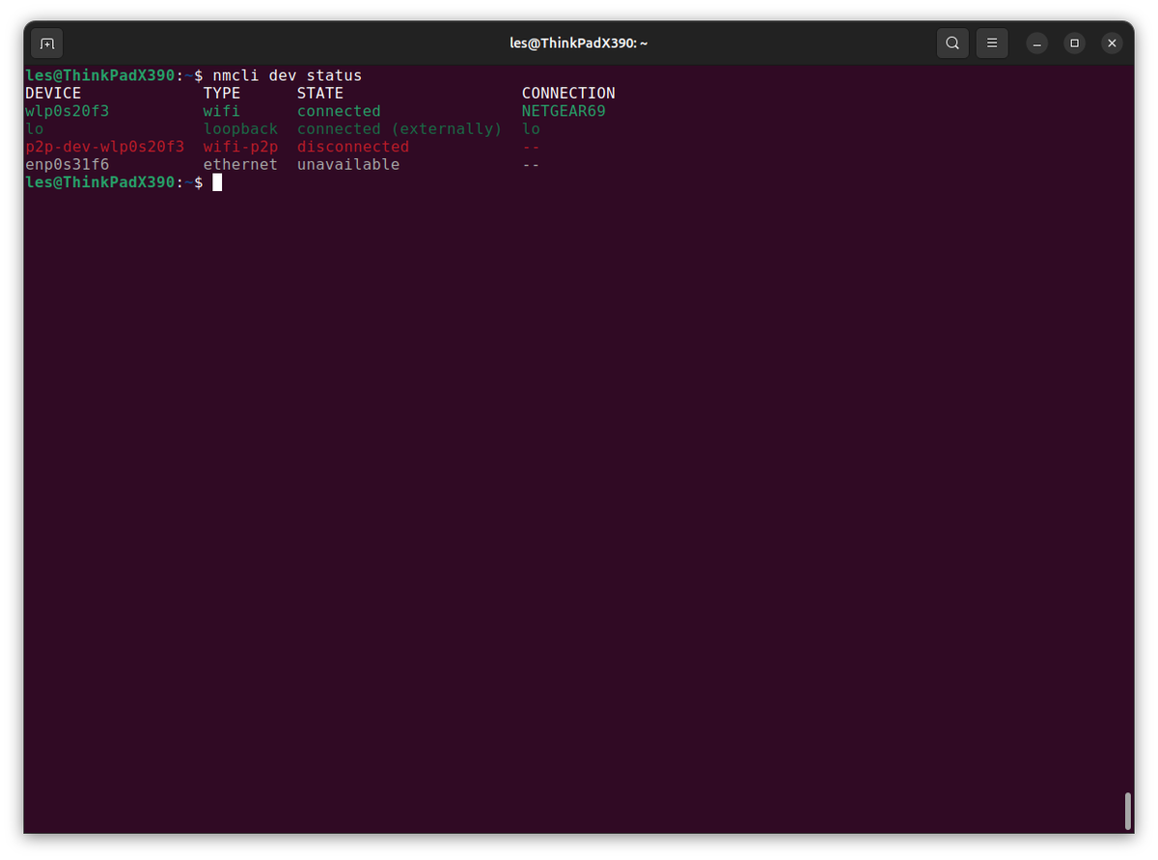This screenshot has width=1158, height=860.
Task: Minimize the terminal window
Action: point(1035,42)
